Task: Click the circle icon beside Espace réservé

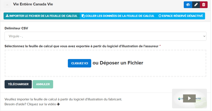Action: tap(160, 16)
